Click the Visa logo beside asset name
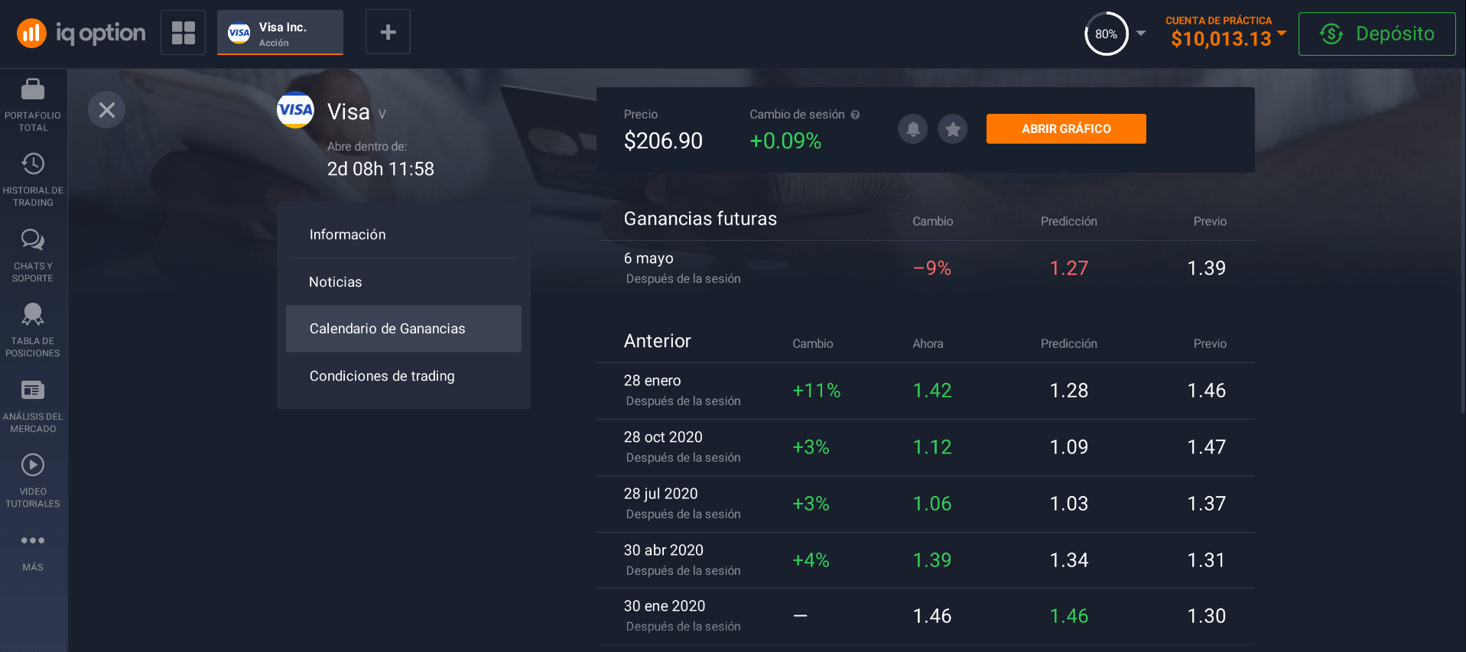The height and width of the screenshot is (652, 1466). tap(295, 110)
